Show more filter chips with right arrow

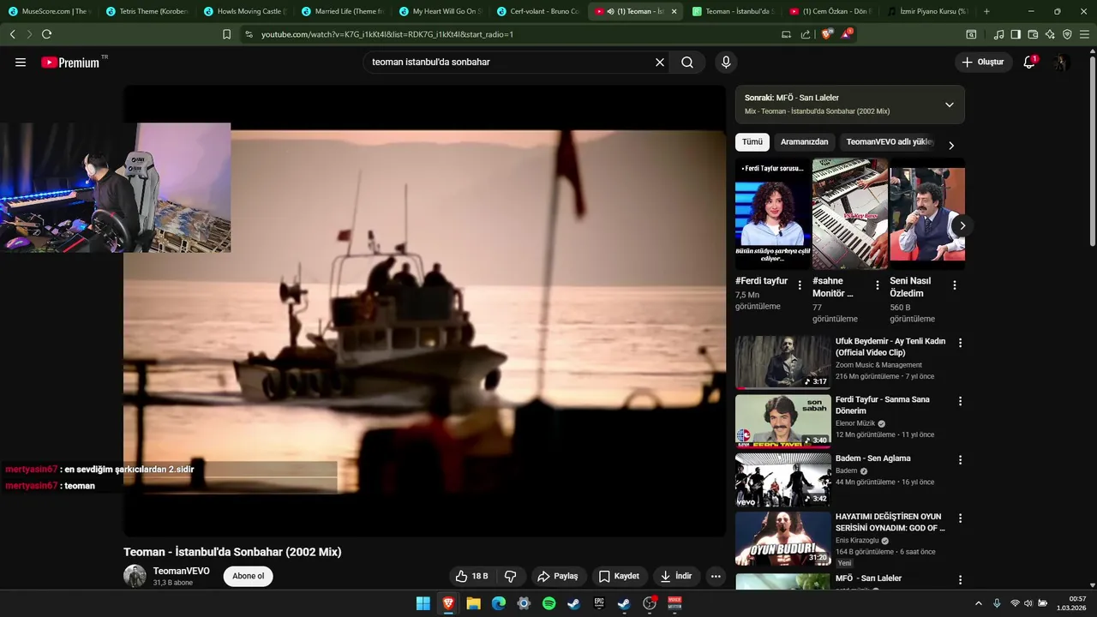coord(950,146)
